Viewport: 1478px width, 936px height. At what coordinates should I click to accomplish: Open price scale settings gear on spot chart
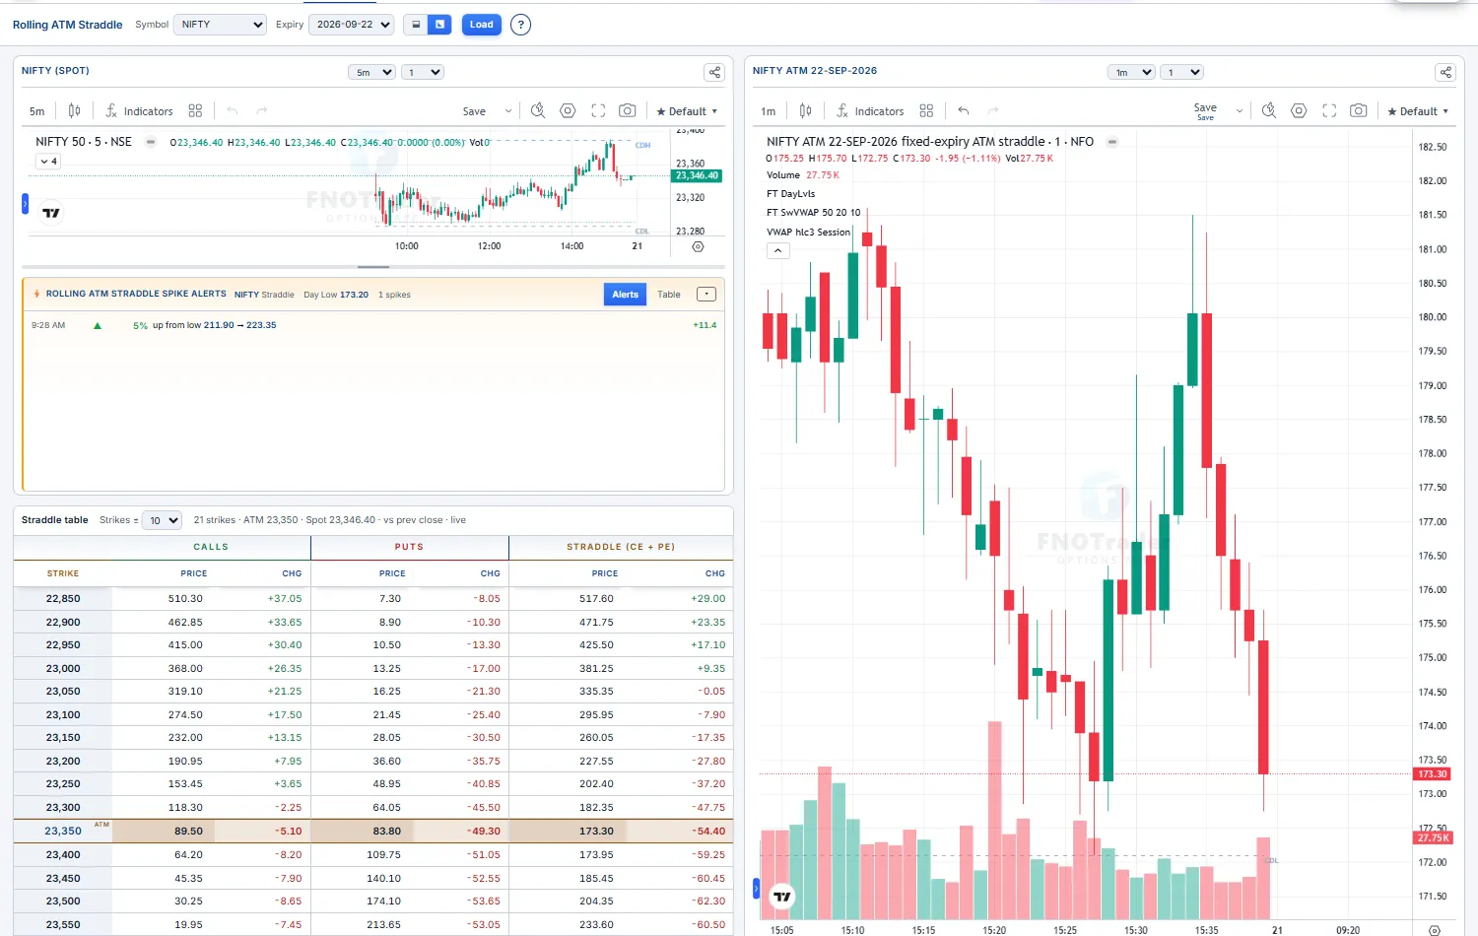(698, 246)
